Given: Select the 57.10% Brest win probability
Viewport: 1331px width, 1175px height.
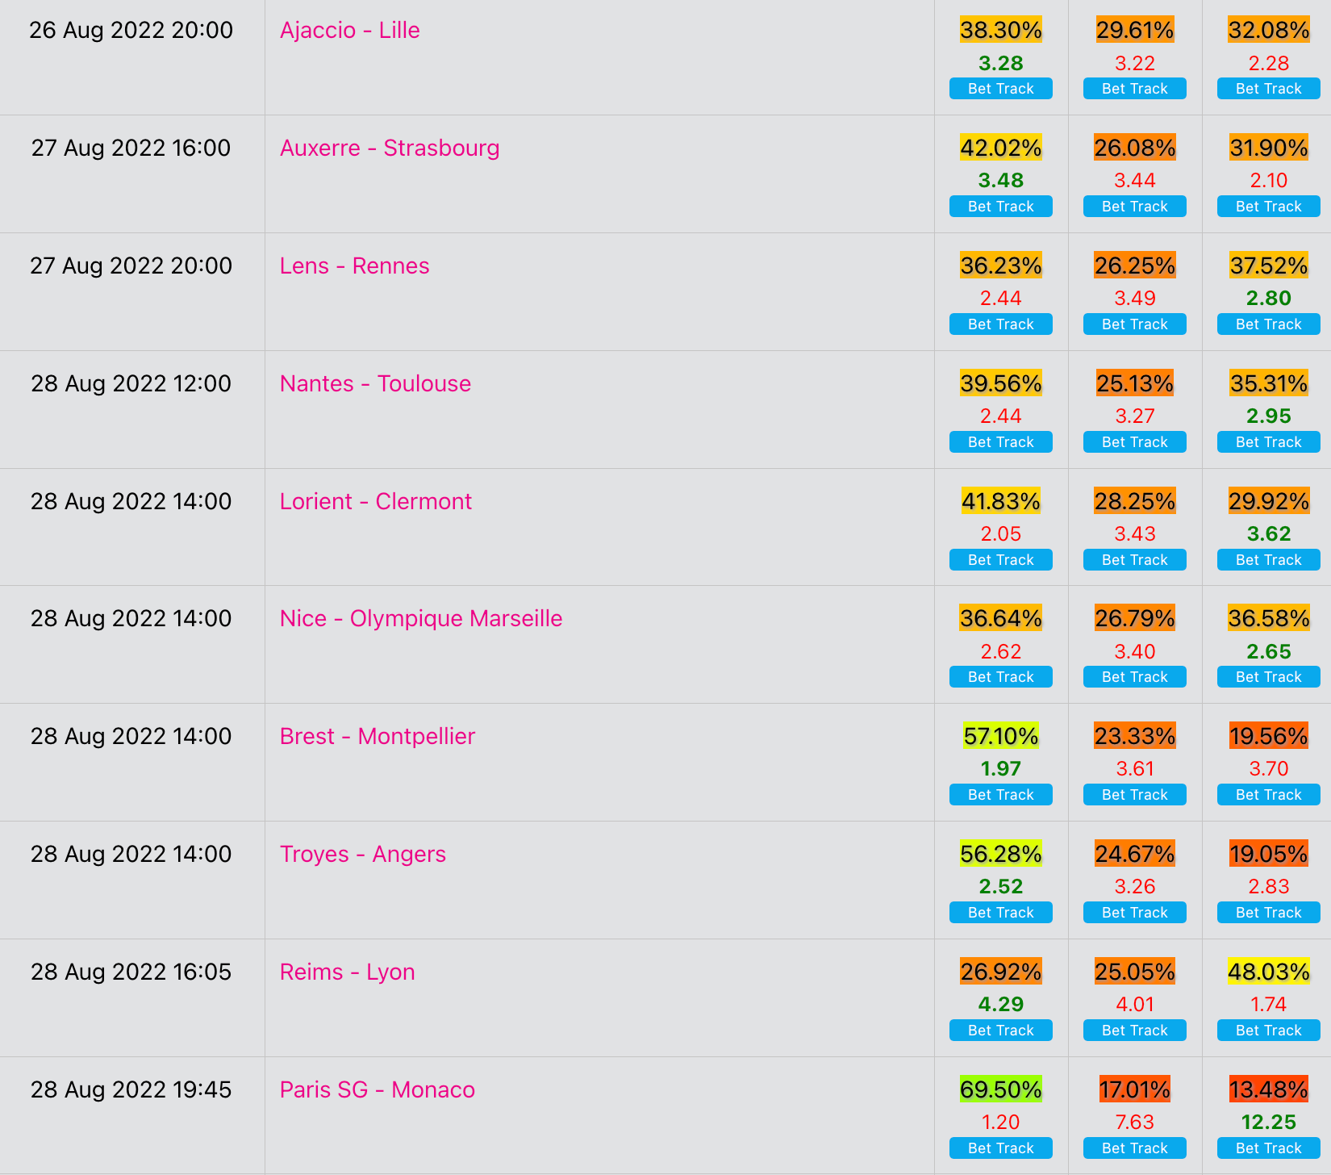Looking at the screenshot, I should pyautogui.click(x=1001, y=736).
